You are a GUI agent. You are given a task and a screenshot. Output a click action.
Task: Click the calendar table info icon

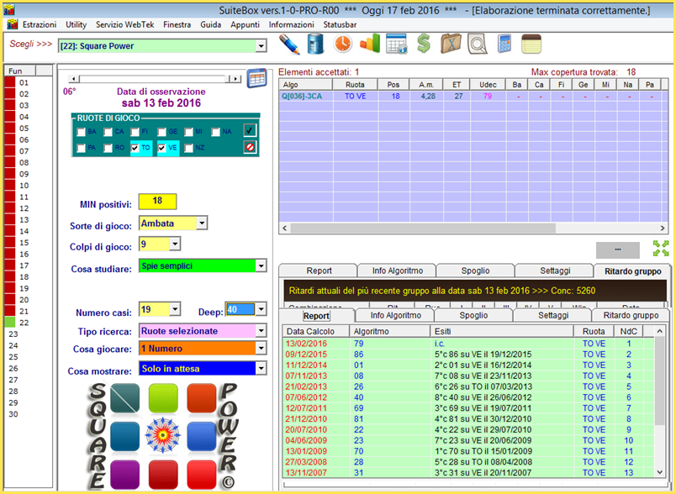[397, 44]
